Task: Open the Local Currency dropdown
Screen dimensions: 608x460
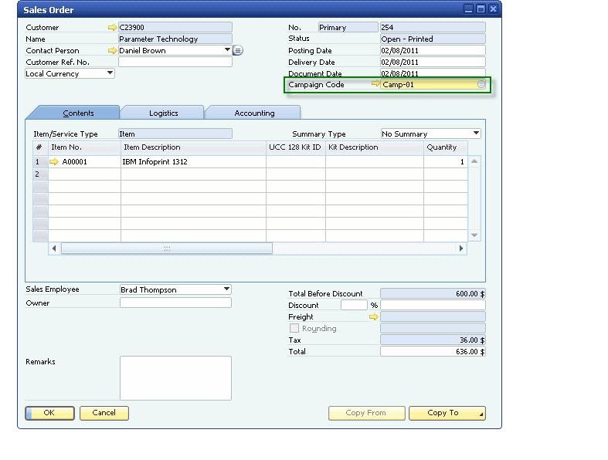Action: [x=110, y=73]
